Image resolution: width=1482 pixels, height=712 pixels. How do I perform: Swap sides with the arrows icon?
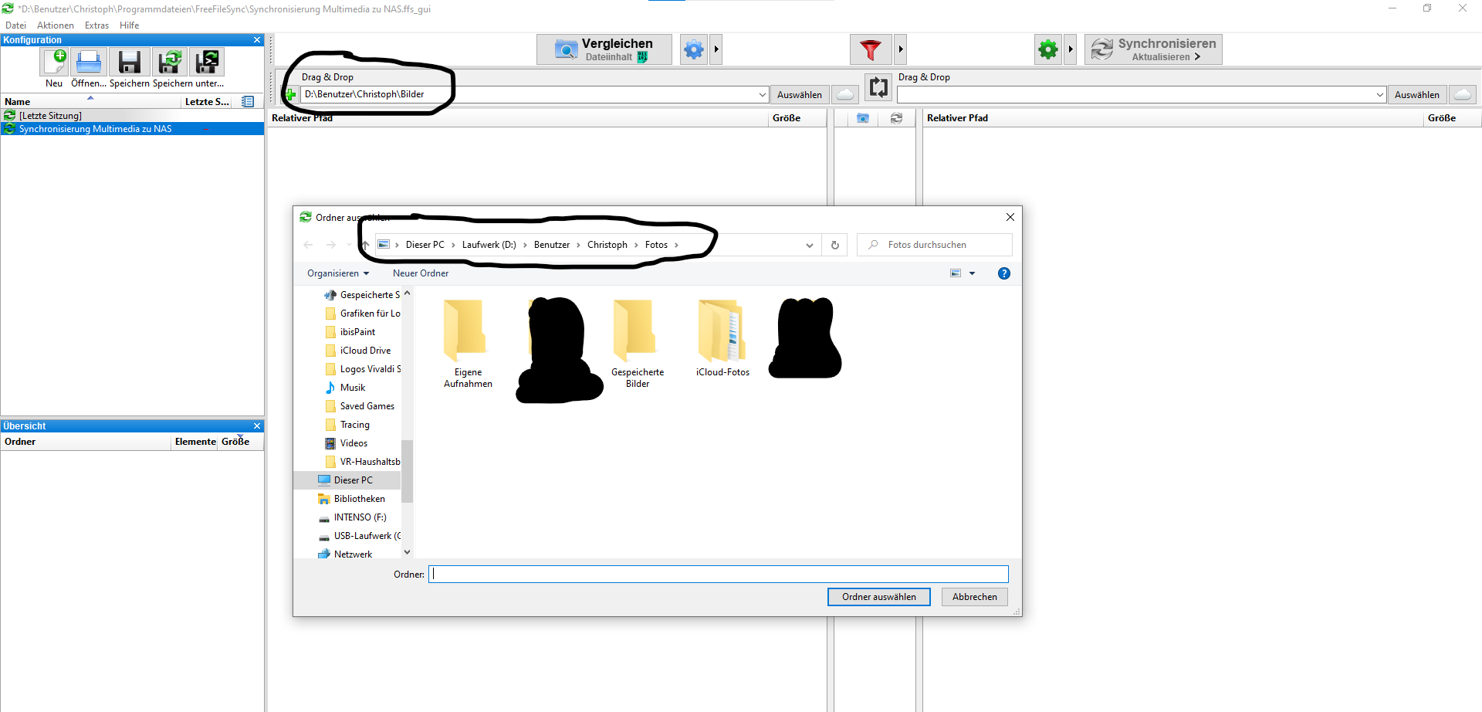(x=878, y=86)
